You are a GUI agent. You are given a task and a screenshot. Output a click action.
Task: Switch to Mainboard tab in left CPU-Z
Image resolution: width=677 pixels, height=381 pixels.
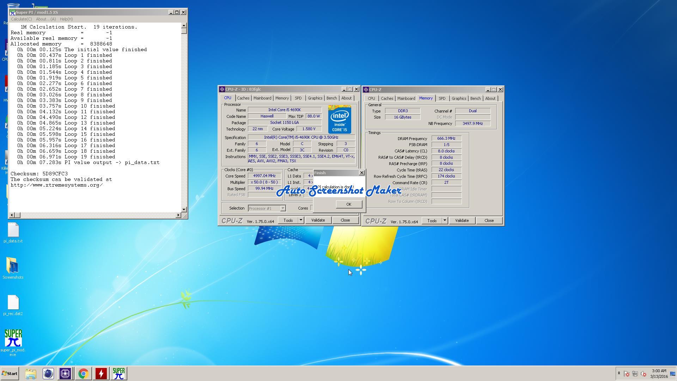(262, 98)
